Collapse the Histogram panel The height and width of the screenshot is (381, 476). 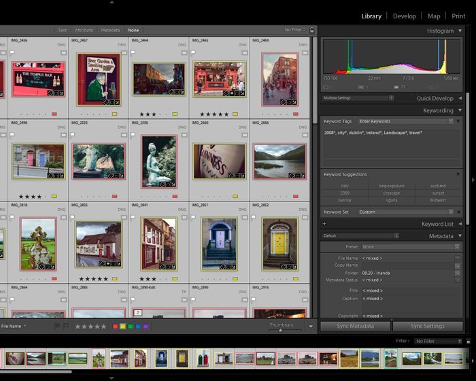click(460, 31)
